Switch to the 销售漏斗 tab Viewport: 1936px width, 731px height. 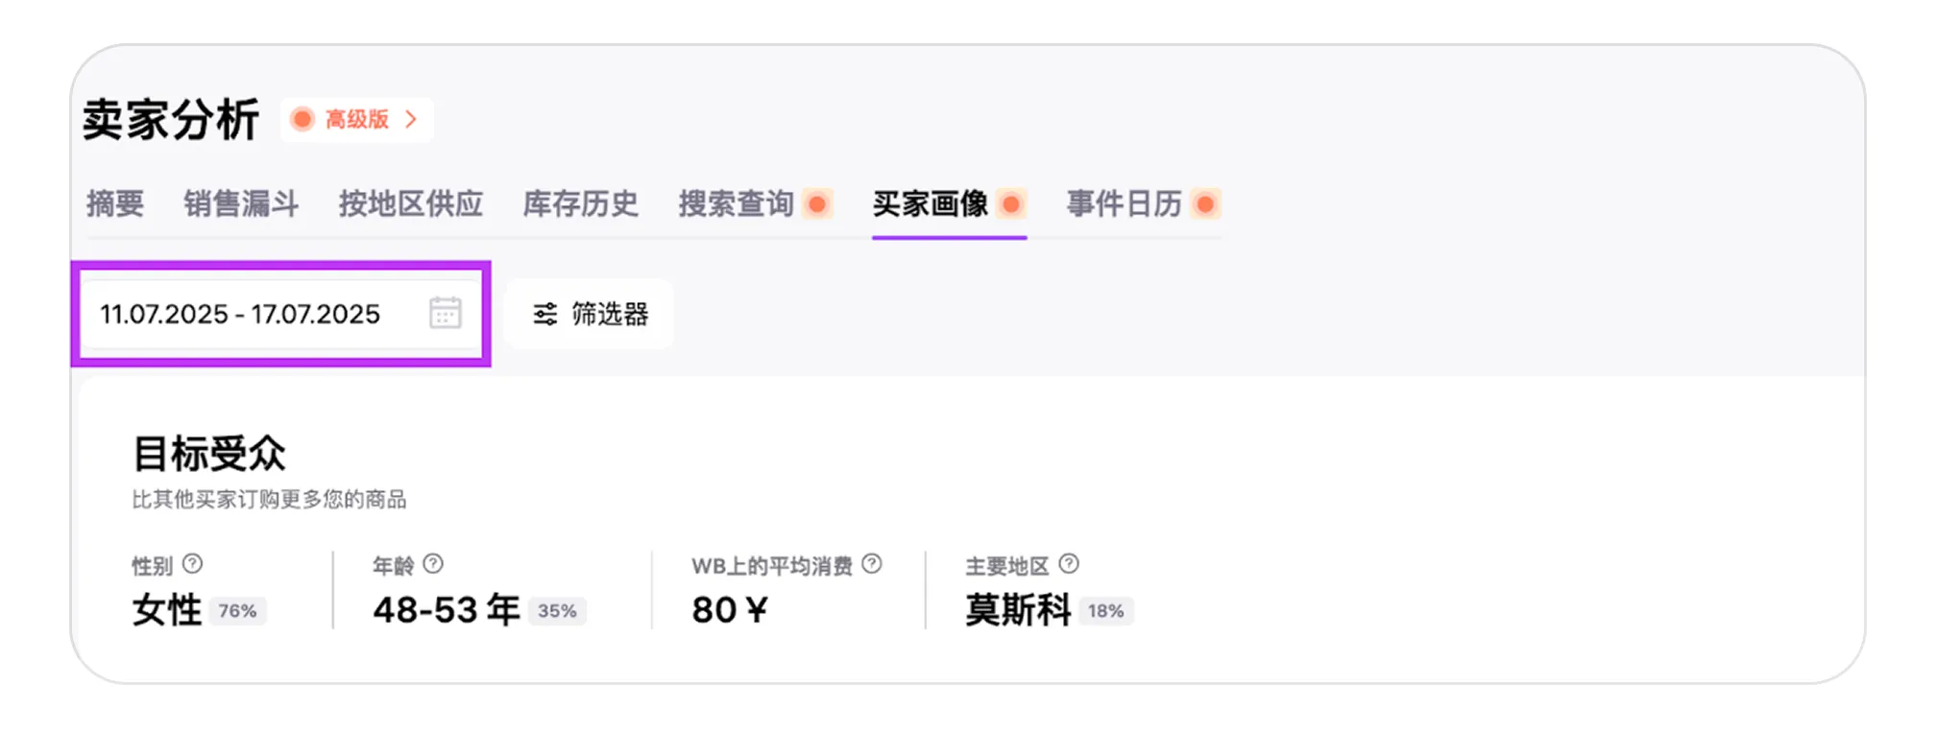click(x=241, y=204)
